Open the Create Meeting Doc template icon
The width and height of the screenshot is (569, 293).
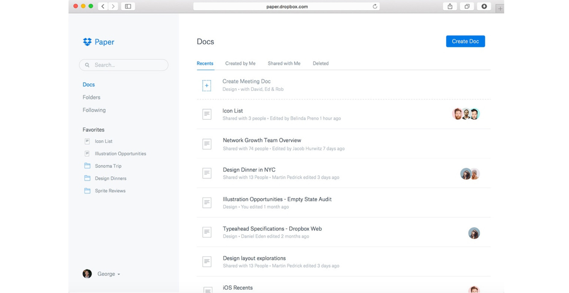[x=207, y=85]
